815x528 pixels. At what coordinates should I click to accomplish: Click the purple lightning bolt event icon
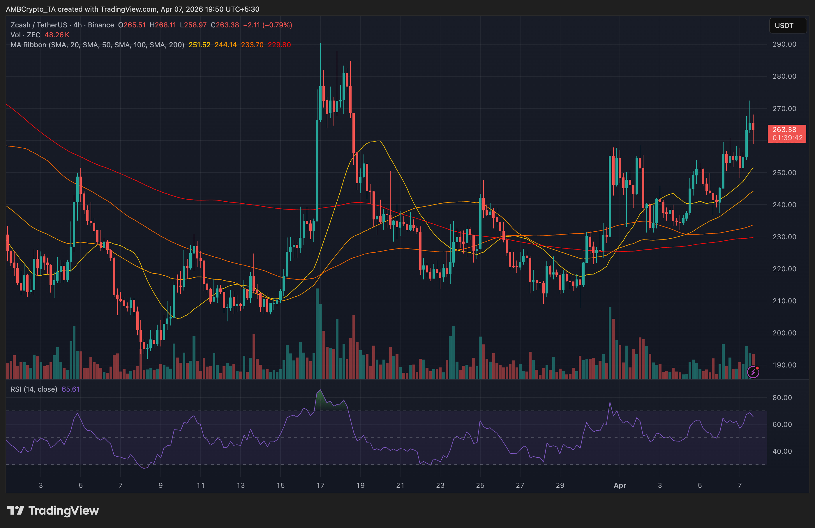point(753,372)
